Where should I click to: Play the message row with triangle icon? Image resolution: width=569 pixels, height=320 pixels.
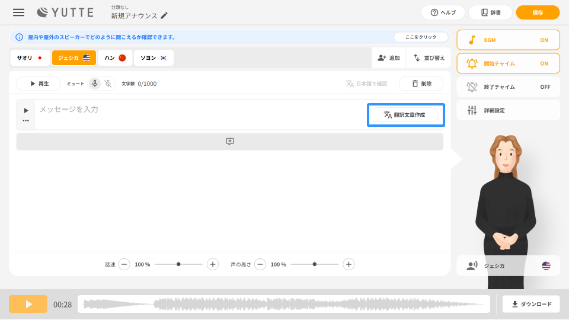(x=26, y=110)
